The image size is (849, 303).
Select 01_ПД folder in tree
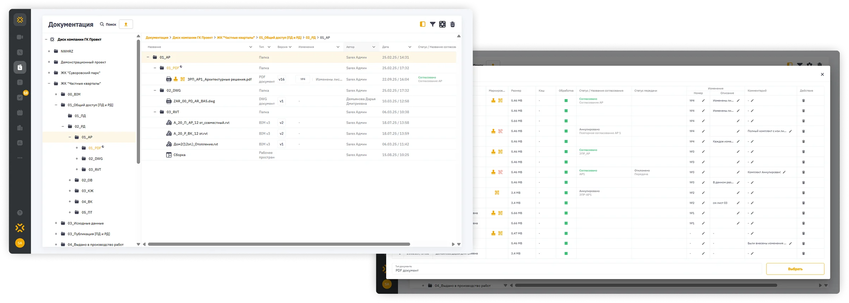point(80,116)
